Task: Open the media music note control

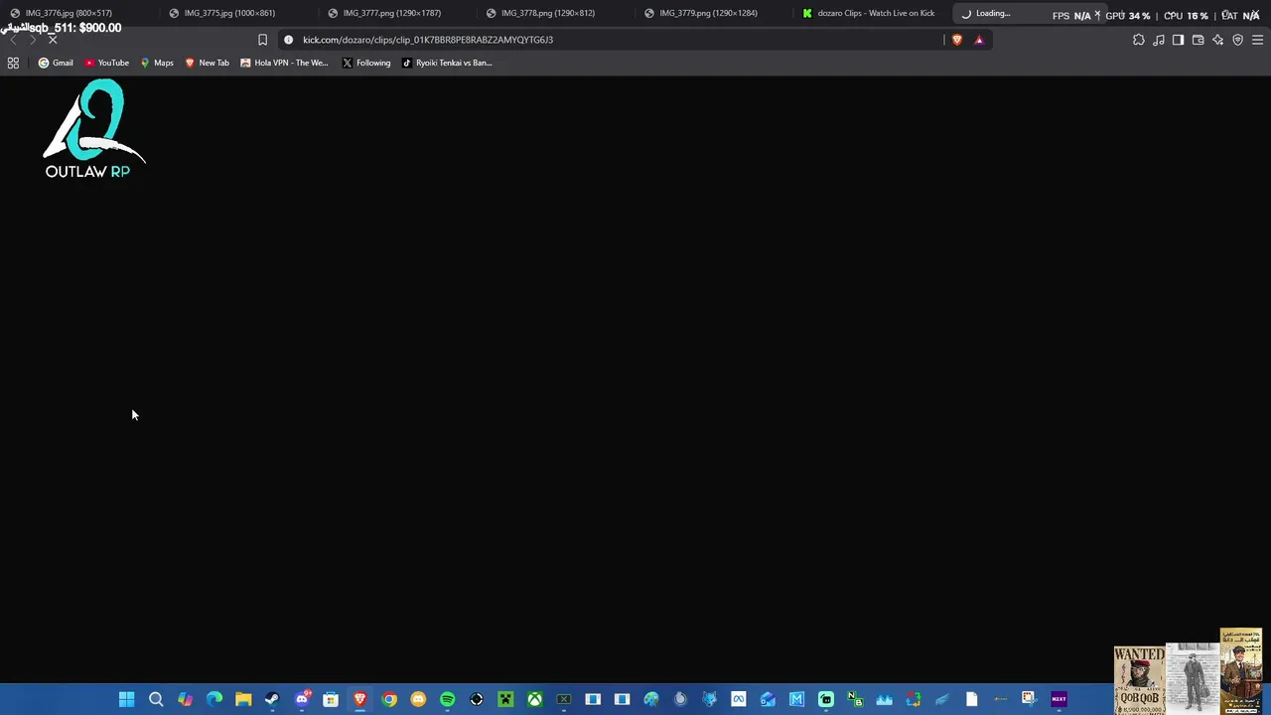Action: 1159,40
